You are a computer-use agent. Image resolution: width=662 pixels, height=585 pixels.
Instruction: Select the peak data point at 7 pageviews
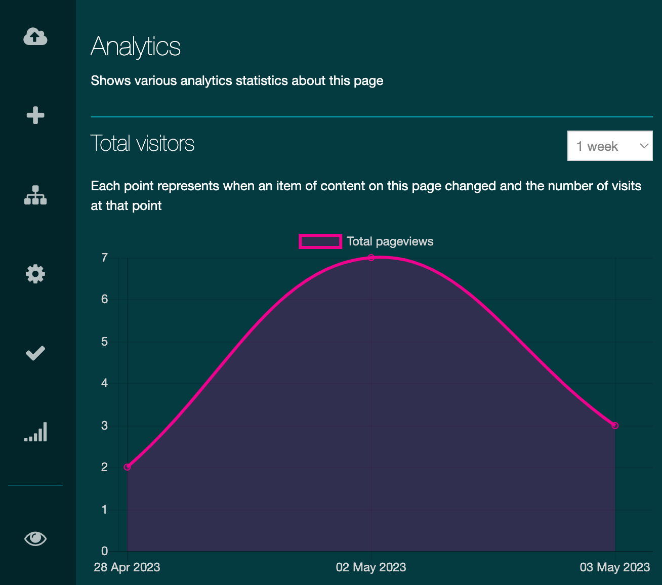tap(371, 258)
